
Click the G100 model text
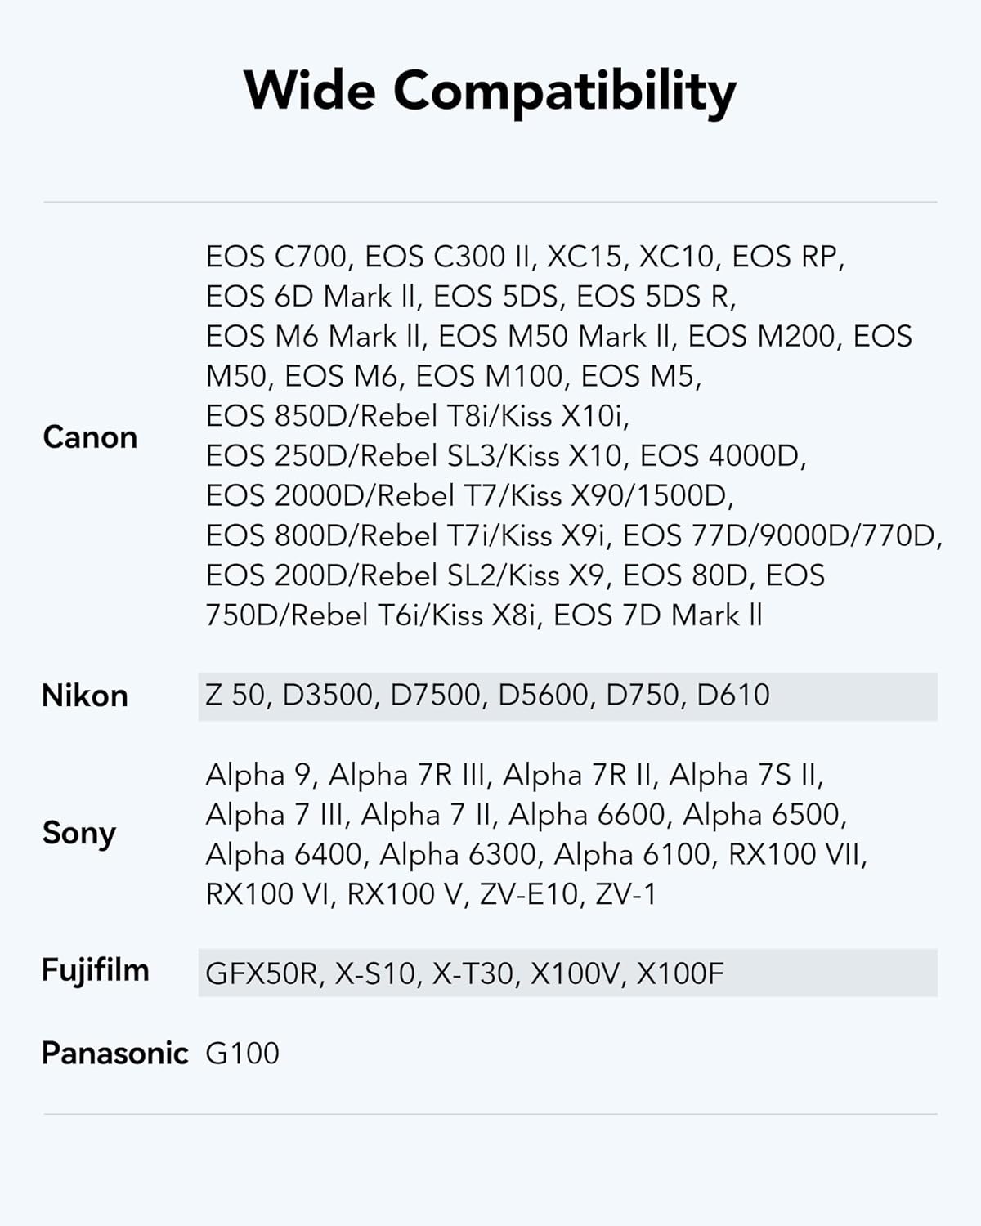pyautogui.click(x=242, y=1053)
